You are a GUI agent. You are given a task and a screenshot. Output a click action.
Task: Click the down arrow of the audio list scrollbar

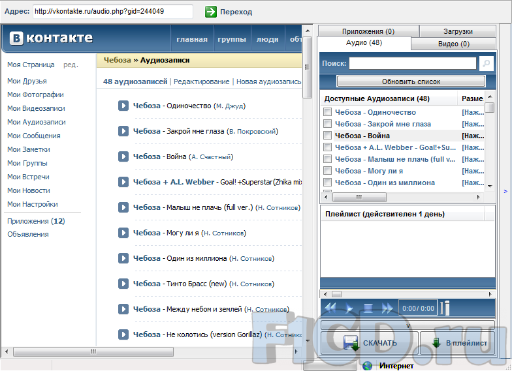coord(490,186)
